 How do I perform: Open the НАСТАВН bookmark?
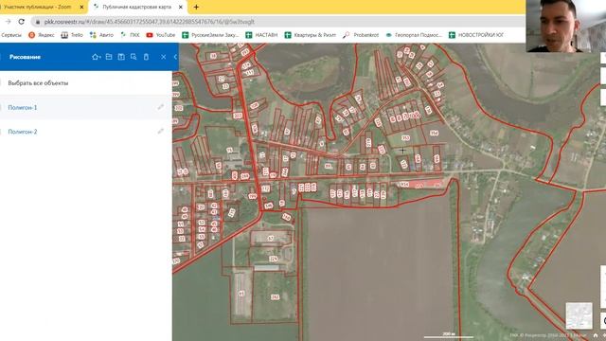[261, 35]
